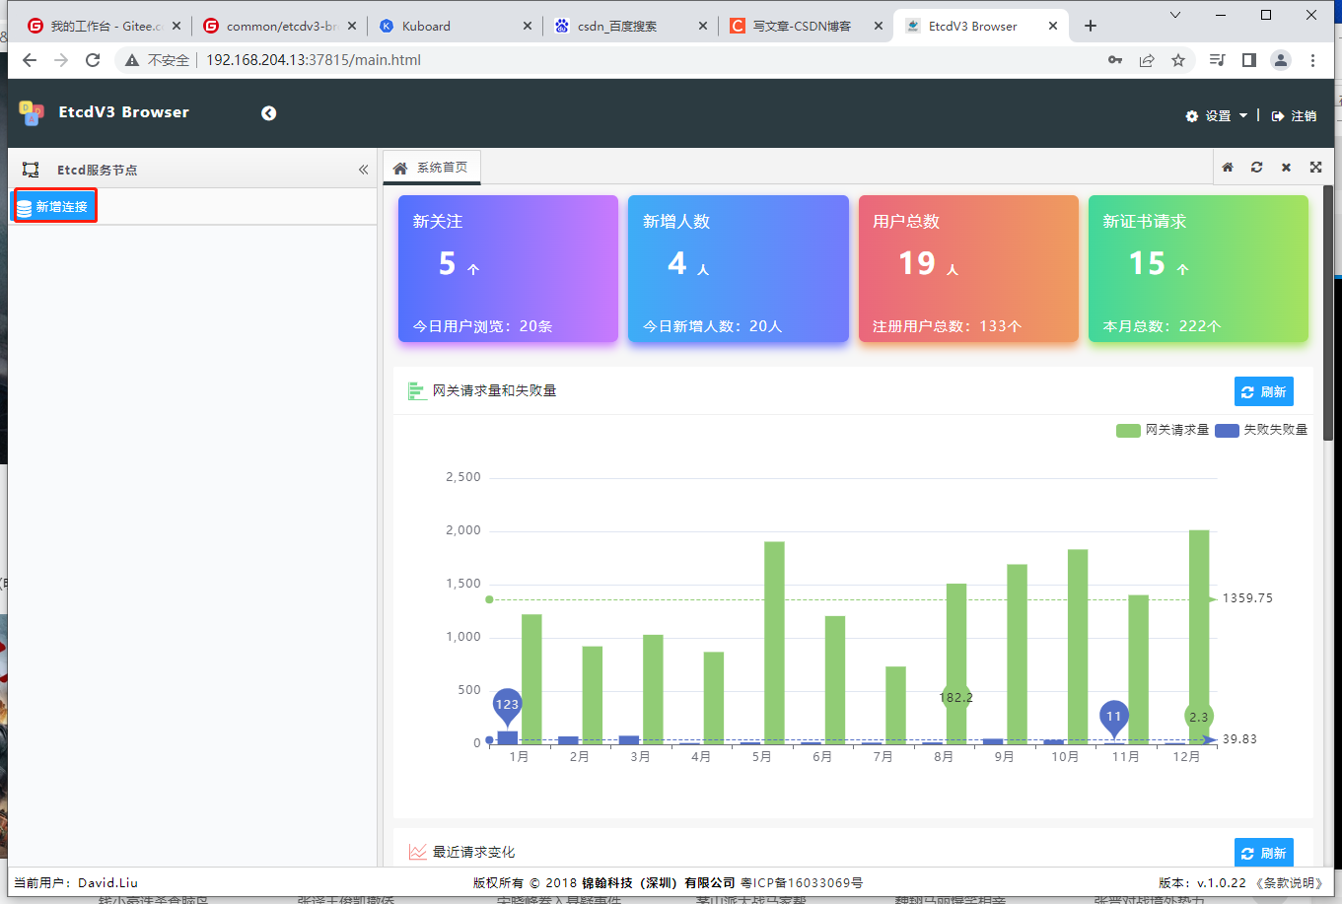1342x904 pixels.
Task: Click the 不安全 security warning indicator
Action: pos(157,60)
